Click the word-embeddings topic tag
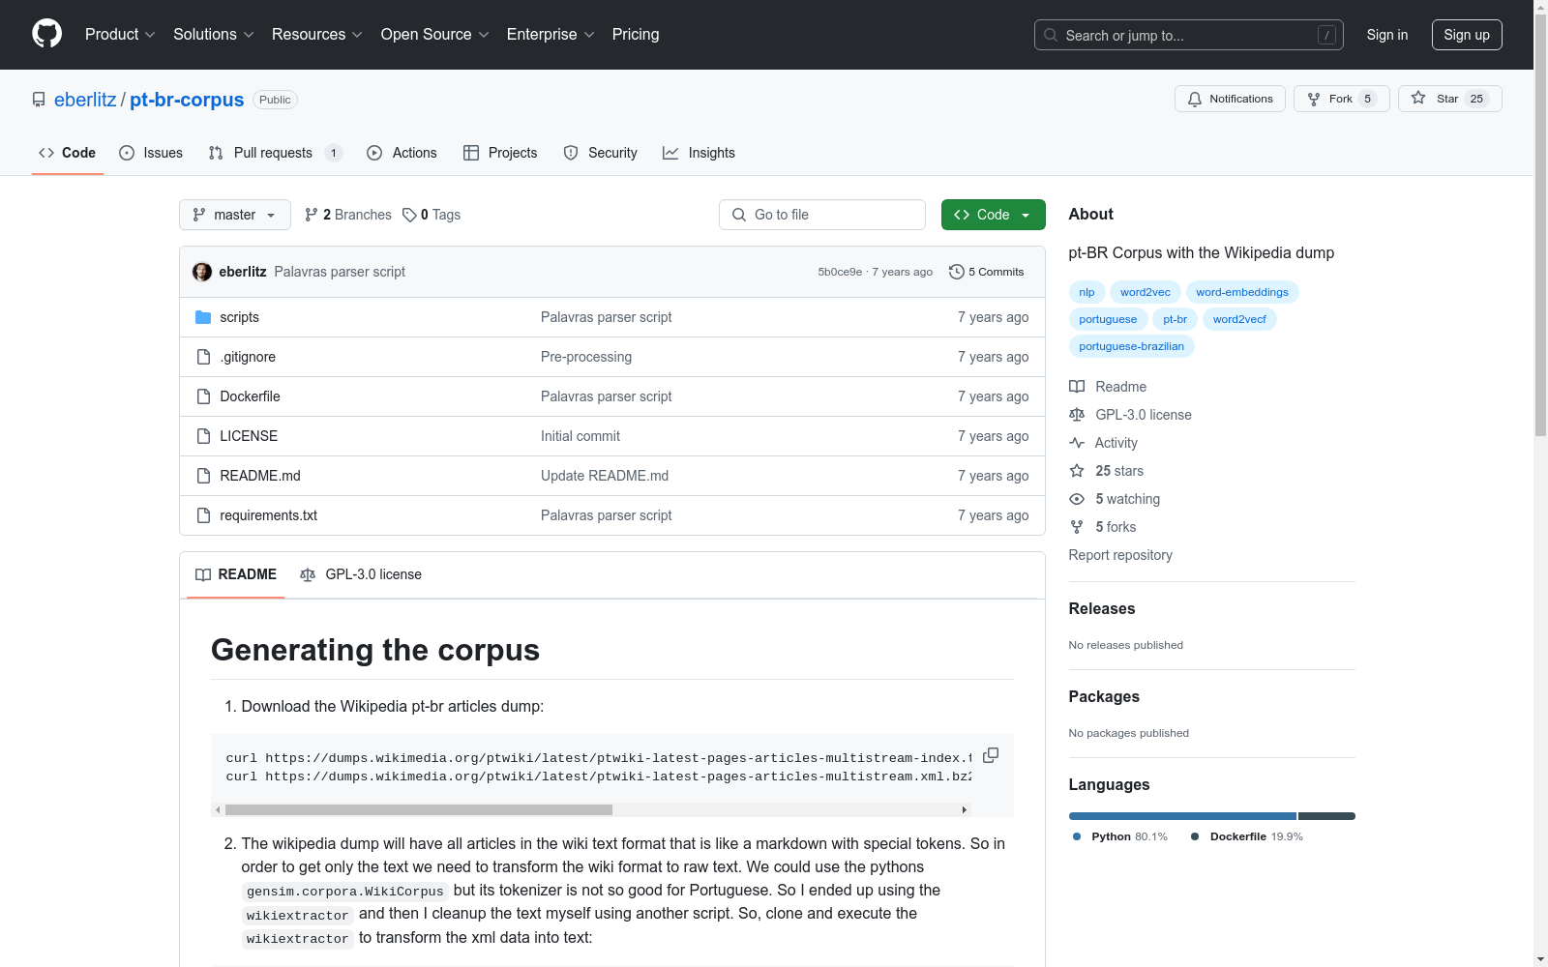 (x=1242, y=292)
